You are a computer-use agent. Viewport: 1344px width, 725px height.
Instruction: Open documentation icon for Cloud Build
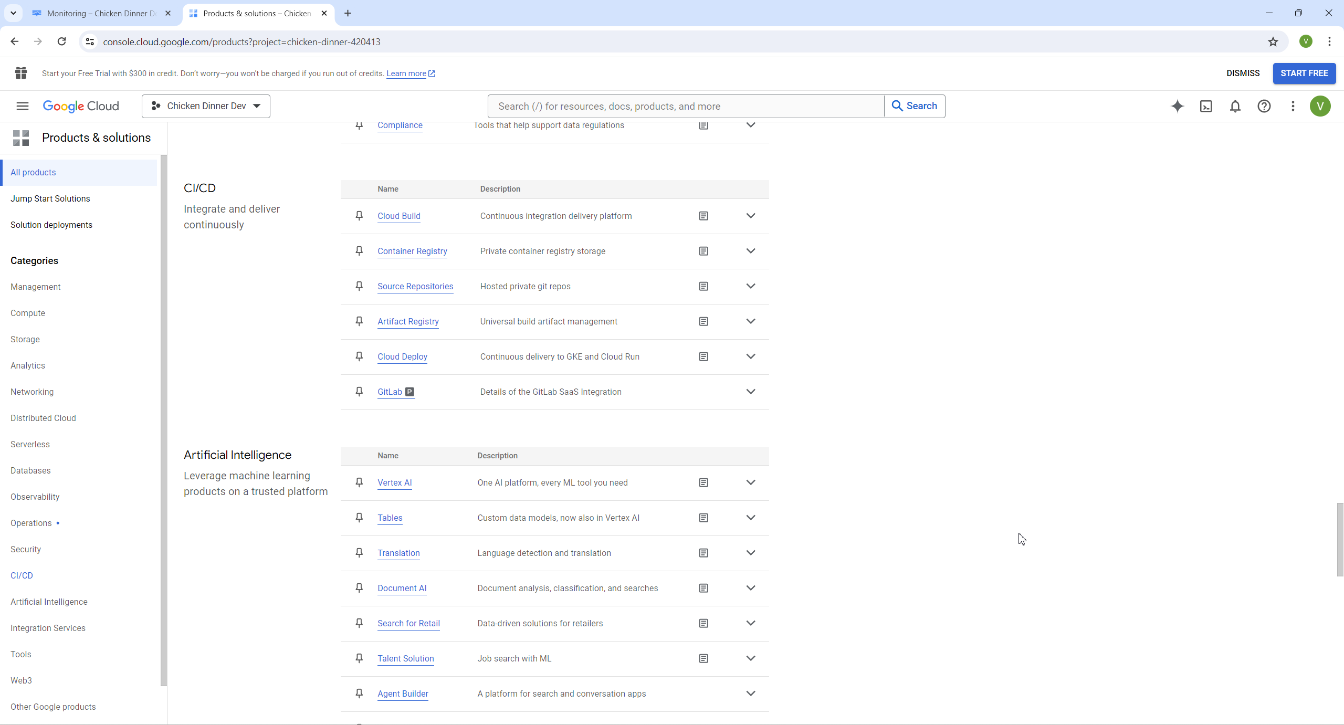point(703,216)
